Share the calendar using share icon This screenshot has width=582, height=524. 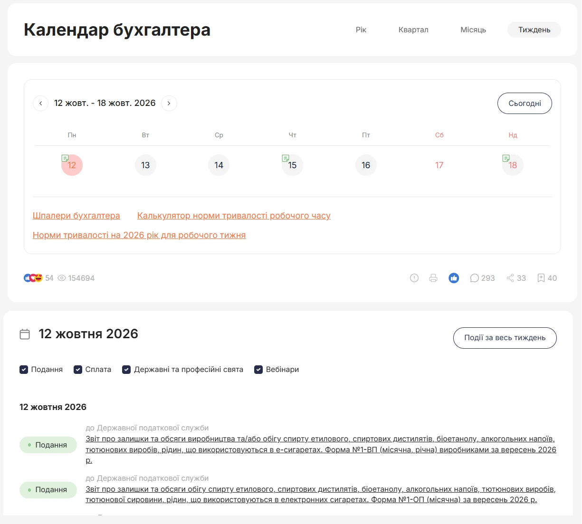pyautogui.click(x=510, y=278)
